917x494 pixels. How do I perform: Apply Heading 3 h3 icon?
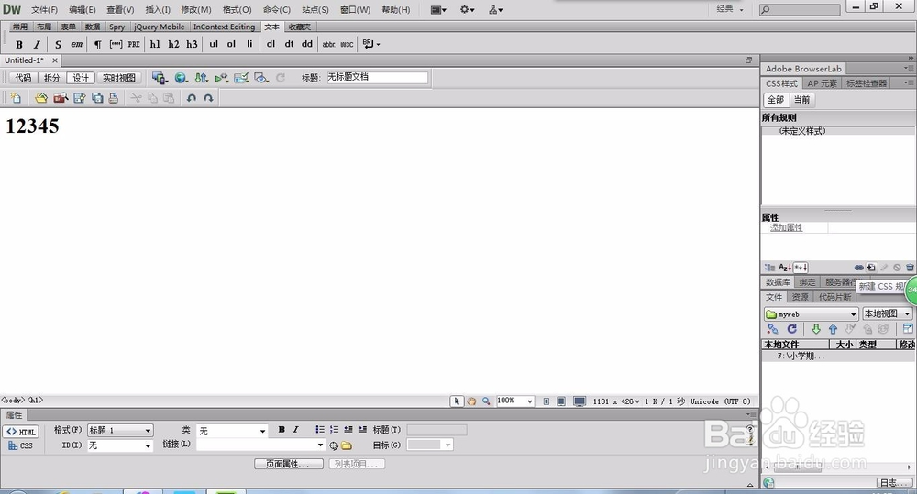coord(192,44)
